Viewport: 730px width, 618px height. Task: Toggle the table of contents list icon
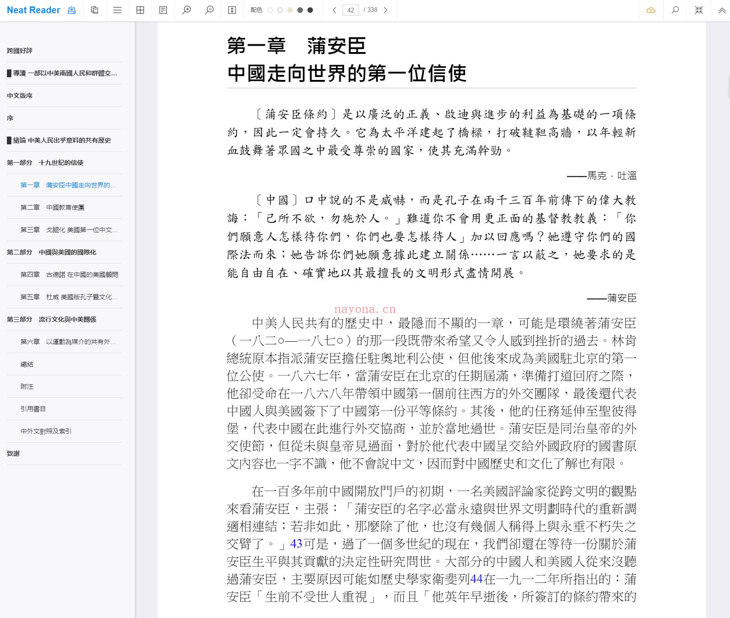pyautogui.click(x=117, y=10)
